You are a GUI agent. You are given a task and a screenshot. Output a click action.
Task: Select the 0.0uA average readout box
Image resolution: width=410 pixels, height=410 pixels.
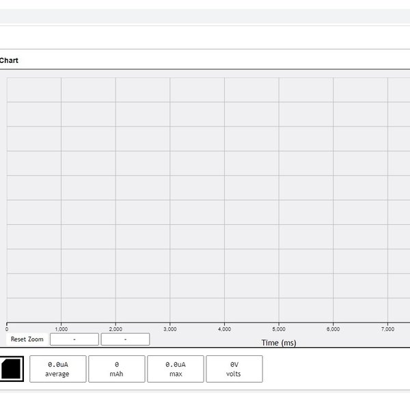click(57, 369)
